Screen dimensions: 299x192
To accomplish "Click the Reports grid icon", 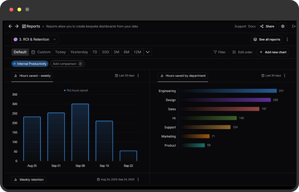I will click(24, 26).
